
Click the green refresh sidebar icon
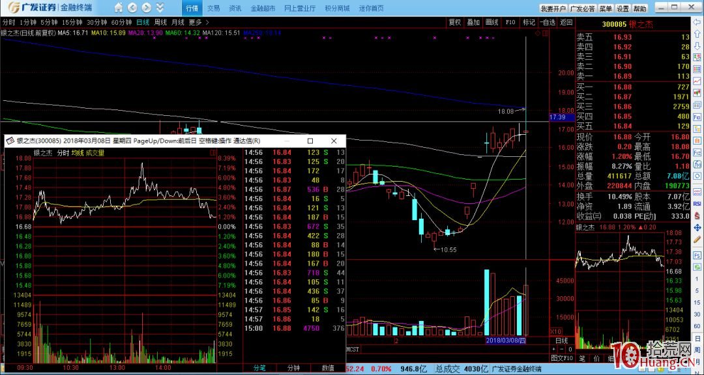[x=697, y=268]
